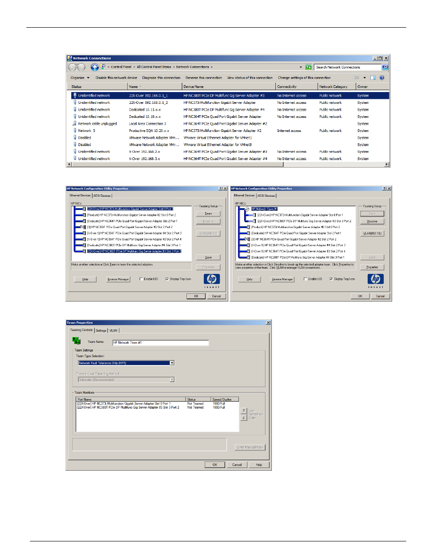Click the Connectivity column header
The width and height of the screenshot is (433, 560).
296,87
